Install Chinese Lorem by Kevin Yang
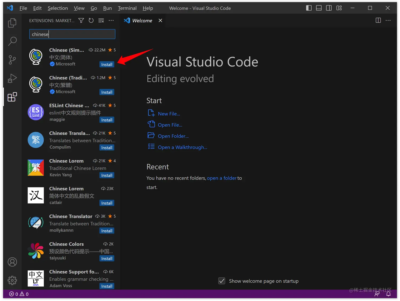This screenshot has height=301, width=400. [x=107, y=175]
